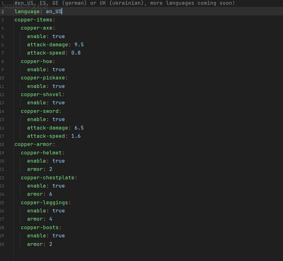
Task: Click the 'true' value under copper-hoe
Action: [x=58, y=70]
